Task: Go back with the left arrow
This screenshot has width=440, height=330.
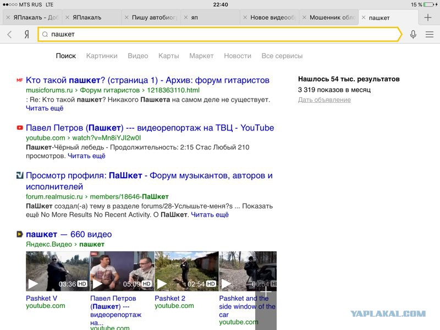Action: (9, 34)
